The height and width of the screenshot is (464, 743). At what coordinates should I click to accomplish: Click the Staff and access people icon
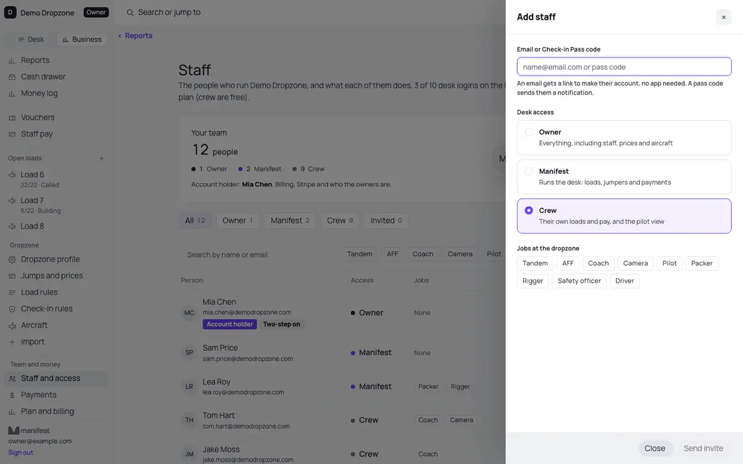(x=12, y=379)
